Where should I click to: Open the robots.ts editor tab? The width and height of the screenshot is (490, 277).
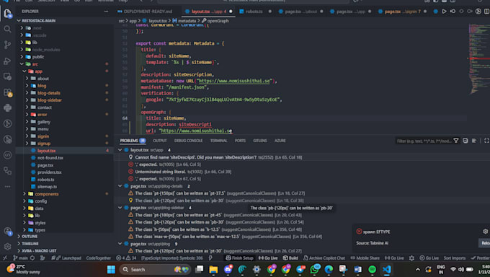(x=254, y=12)
